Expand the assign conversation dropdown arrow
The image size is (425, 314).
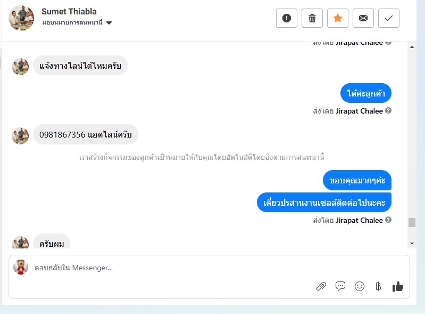click(109, 23)
